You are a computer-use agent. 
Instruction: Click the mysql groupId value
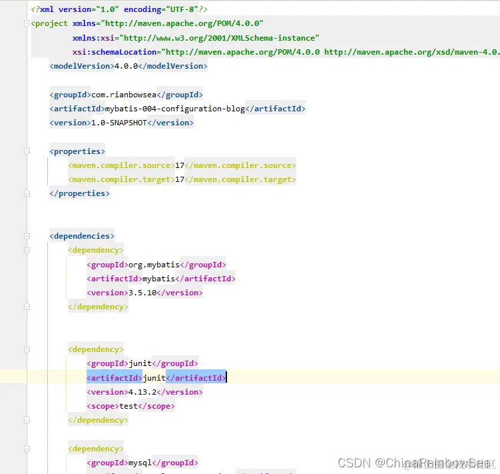coord(140,463)
